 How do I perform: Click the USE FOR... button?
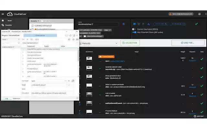[x=188, y=43]
